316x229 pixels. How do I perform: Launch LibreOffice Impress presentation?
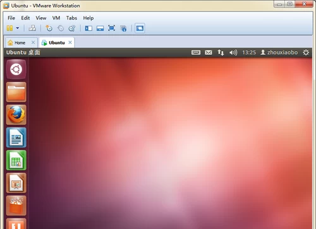[16, 183]
